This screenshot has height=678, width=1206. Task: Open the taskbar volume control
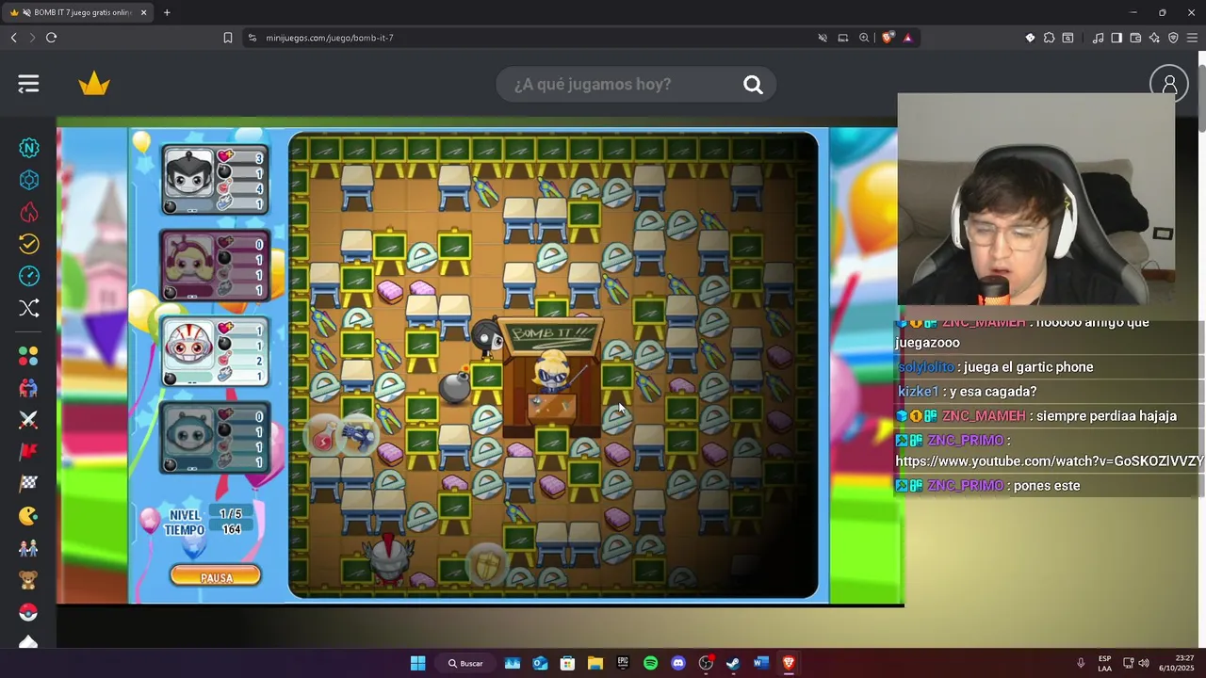pyautogui.click(x=1144, y=663)
